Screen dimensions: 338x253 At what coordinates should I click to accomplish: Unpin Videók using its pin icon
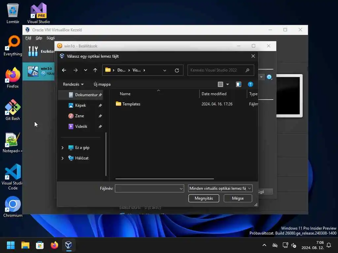[100, 126]
